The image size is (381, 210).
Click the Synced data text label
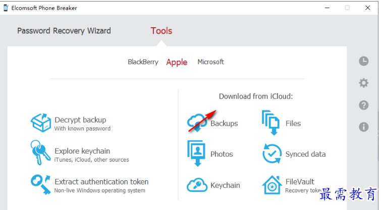305,154
